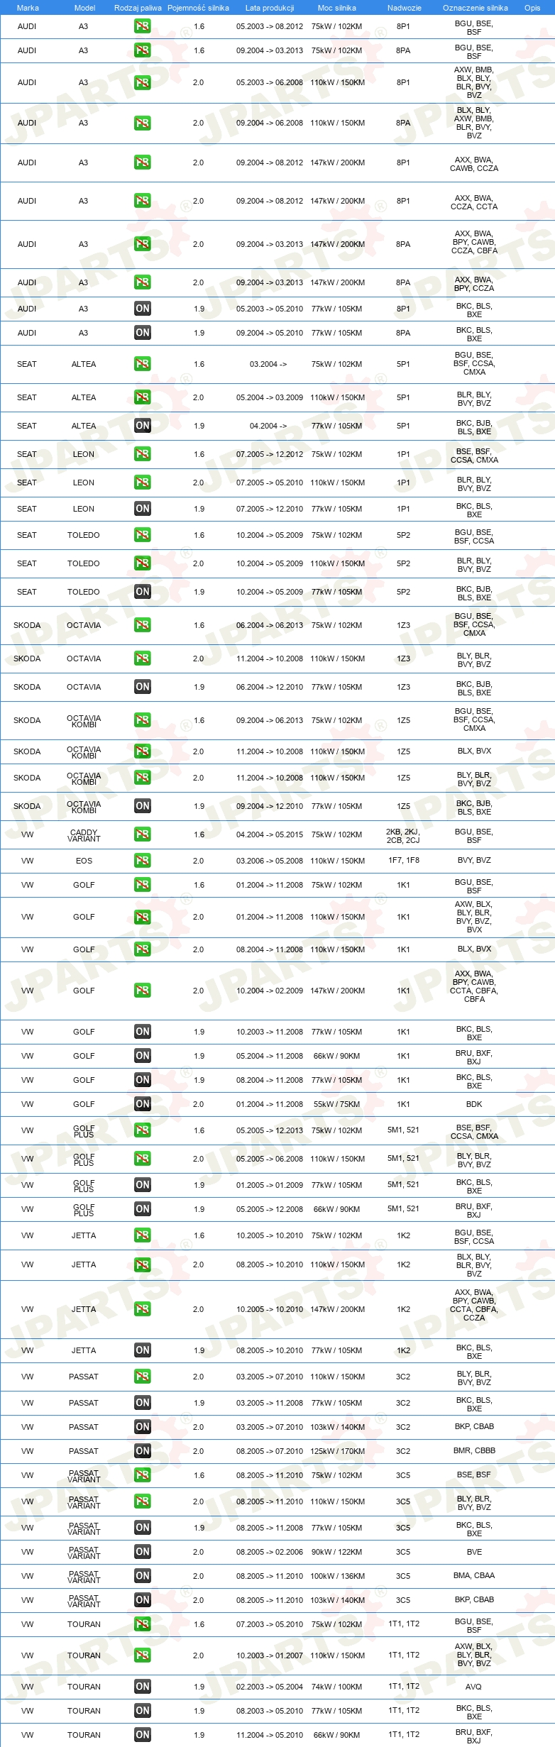The height and width of the screenshot is (1747, 555).
Task: Click the Opis column header
Action: point(532,8)
